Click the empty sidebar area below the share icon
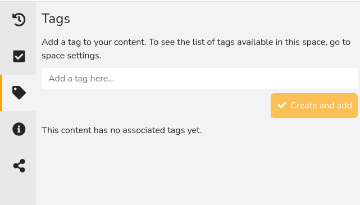 [18, 194]
